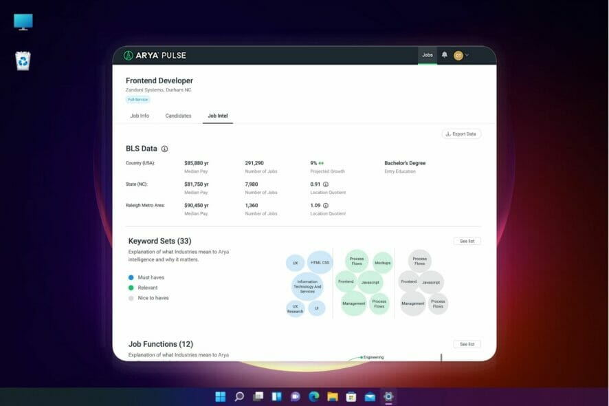Click the Keyword Sets (33) heading
This screenshot has width=609, height=406.
coord(159,241)
